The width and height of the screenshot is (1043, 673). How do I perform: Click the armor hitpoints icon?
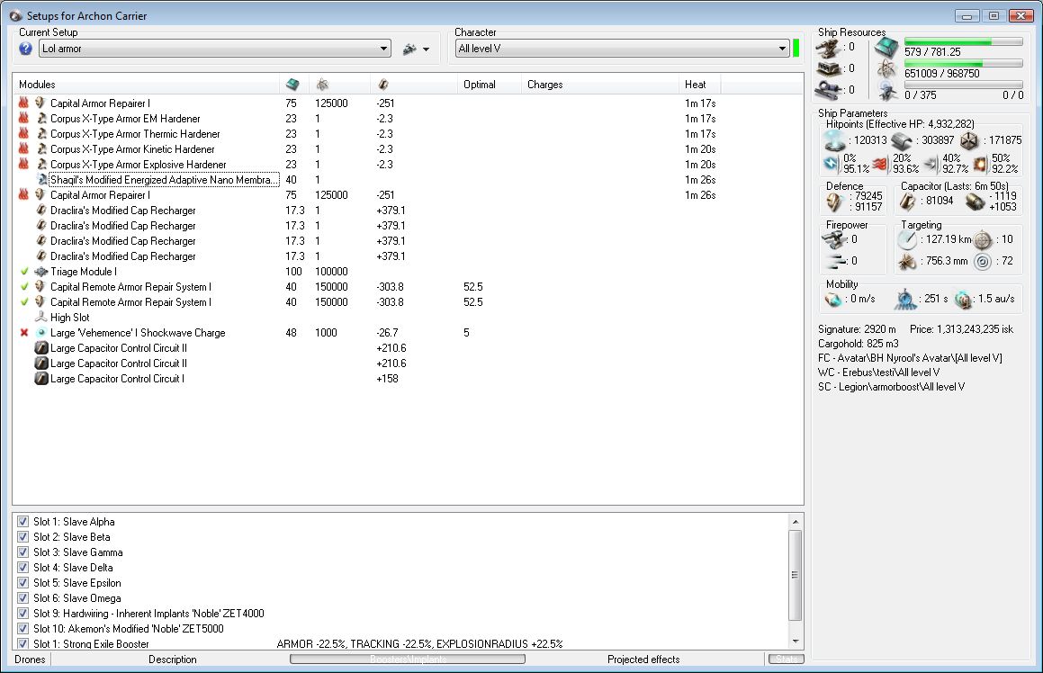pos(902,141)
